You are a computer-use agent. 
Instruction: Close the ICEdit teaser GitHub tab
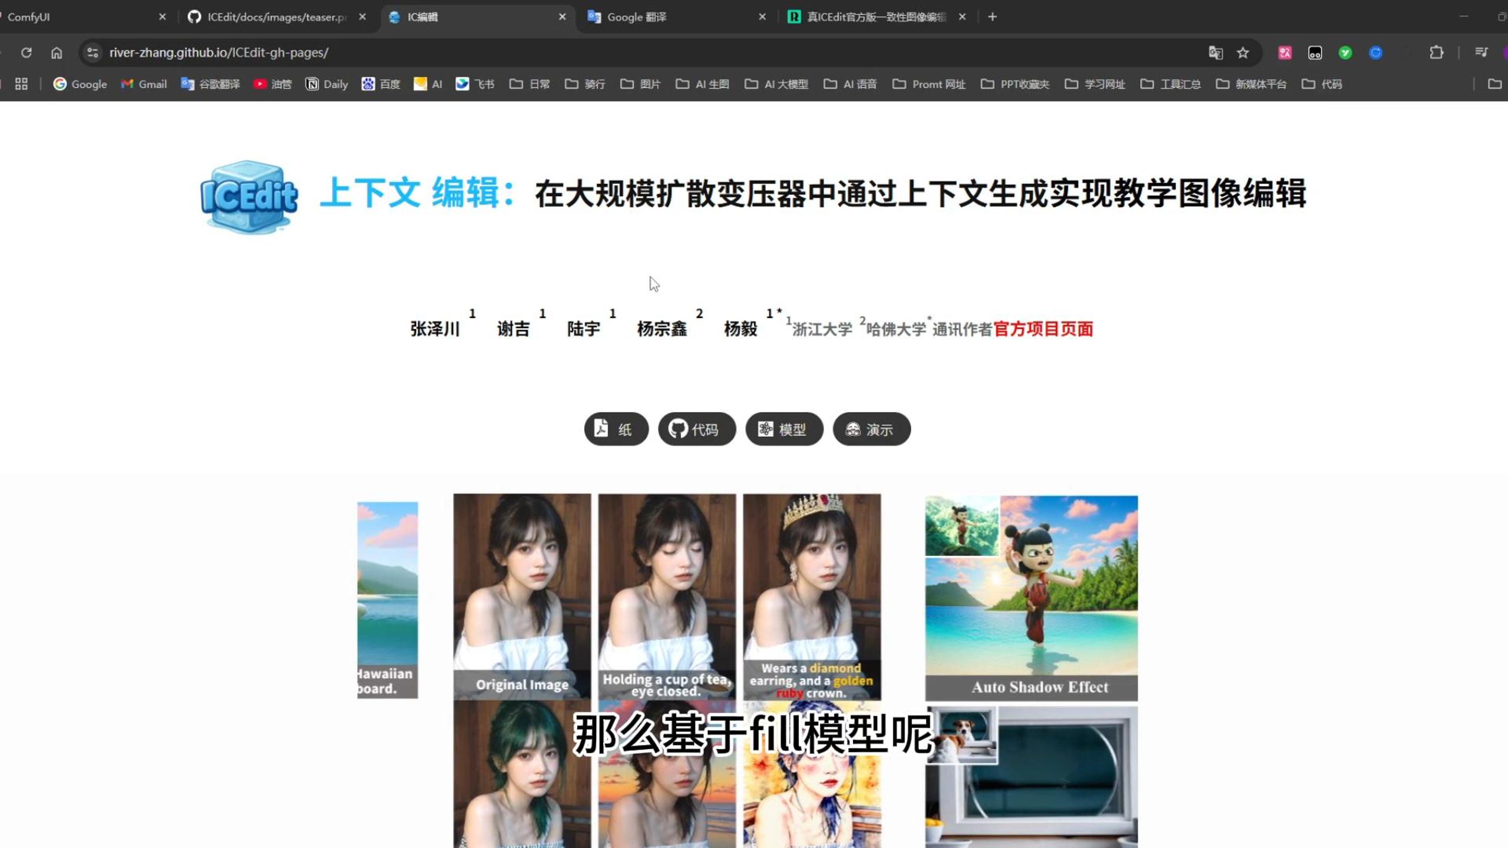pos(362,17)
